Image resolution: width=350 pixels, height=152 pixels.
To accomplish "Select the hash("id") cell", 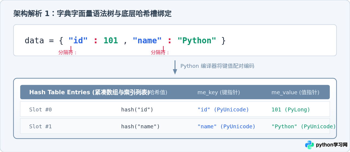I will (137, 110).
